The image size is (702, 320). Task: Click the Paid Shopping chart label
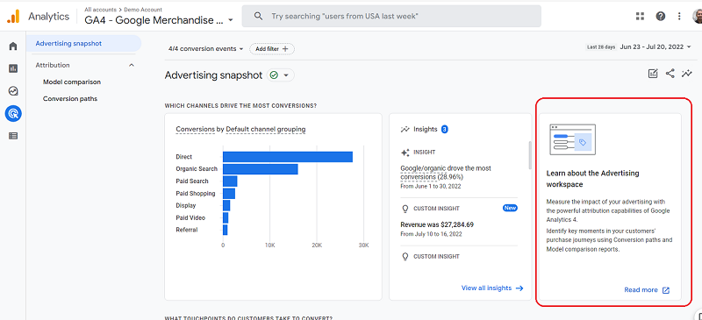(x=196, y=194)
